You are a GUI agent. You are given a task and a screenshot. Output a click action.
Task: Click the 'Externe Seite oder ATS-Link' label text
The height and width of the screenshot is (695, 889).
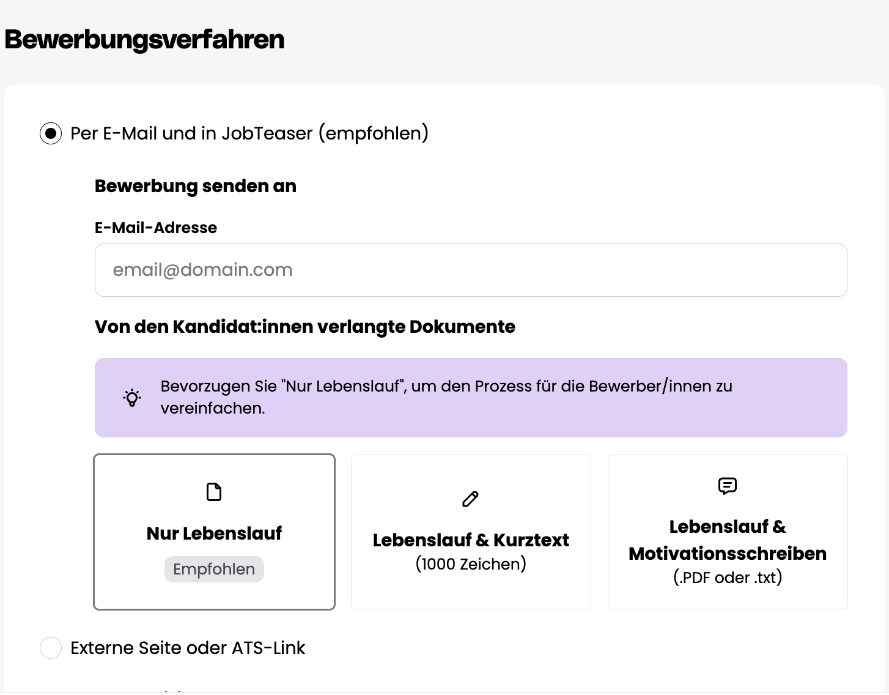[188, 648]
